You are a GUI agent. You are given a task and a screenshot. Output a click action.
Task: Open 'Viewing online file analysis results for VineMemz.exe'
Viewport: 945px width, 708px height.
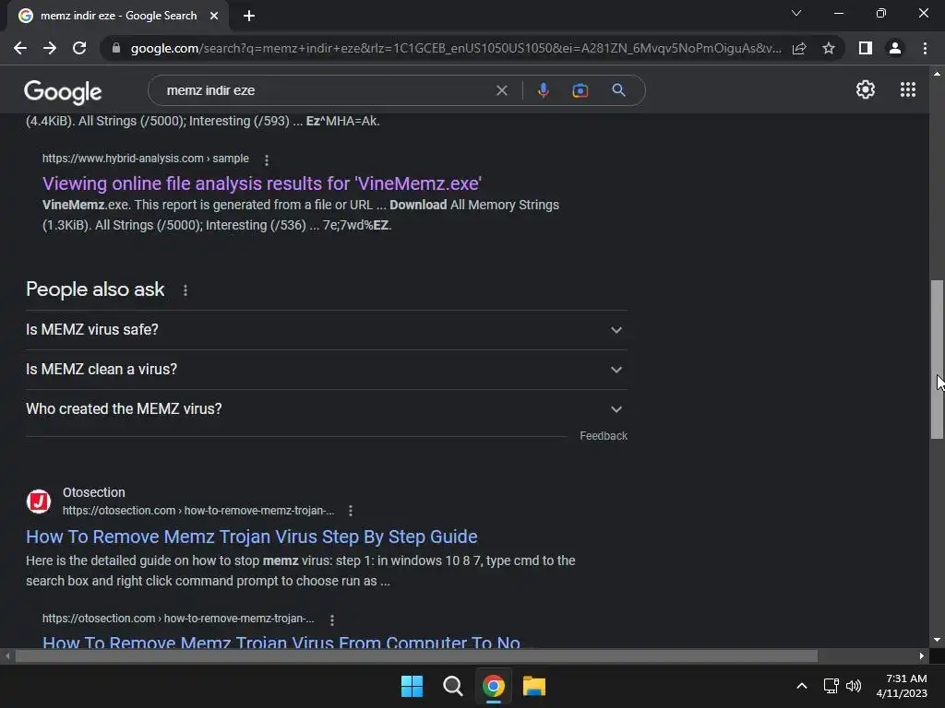[x=261, y=183]
